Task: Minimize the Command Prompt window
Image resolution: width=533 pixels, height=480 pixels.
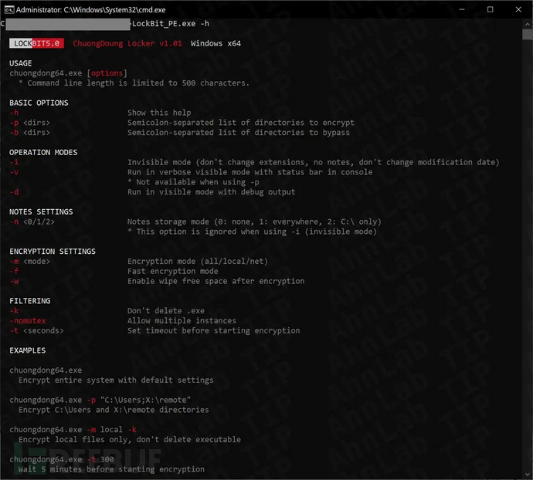Action: 456,9
